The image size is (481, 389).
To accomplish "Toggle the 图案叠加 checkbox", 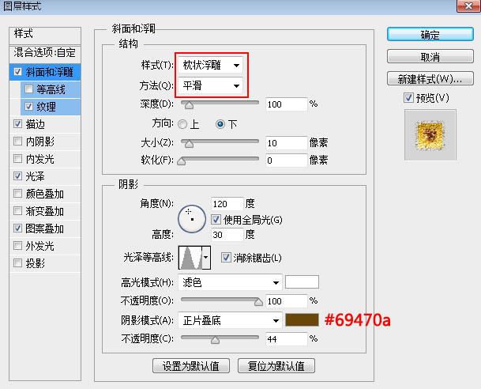I will pos(18,228).
